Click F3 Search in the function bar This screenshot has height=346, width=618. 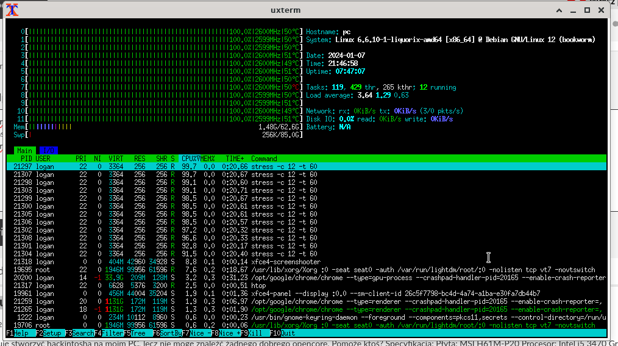point(79,333)
